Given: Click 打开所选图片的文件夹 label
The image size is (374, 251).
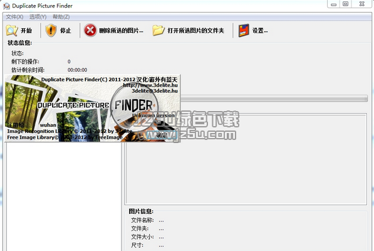Looking at the screenshot, I should pos(196,31).
